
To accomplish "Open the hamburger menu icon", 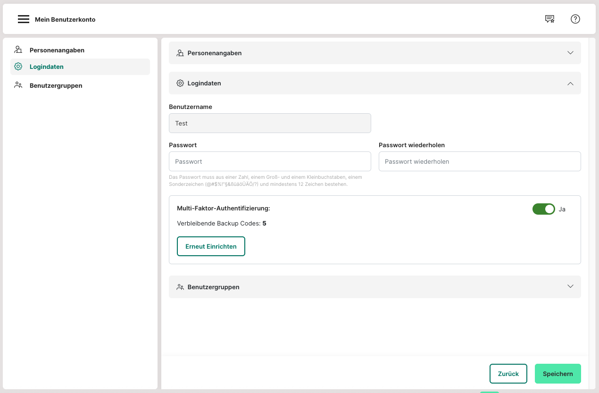I will [x=24, y=19].
